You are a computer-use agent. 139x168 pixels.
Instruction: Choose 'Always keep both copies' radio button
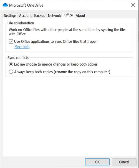11,72
